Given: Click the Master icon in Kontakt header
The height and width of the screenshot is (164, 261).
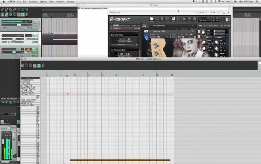Looking at the screenshot, I should pyautogui.click(x=157, y=19).
